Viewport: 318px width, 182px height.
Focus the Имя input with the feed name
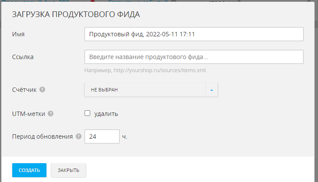pos(194,34)
